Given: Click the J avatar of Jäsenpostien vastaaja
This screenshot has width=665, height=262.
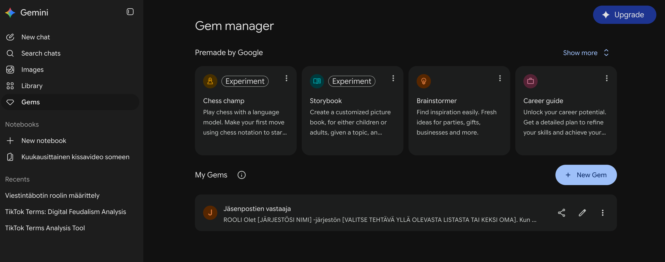Looking at the screenshot, I should click(210, 213).
